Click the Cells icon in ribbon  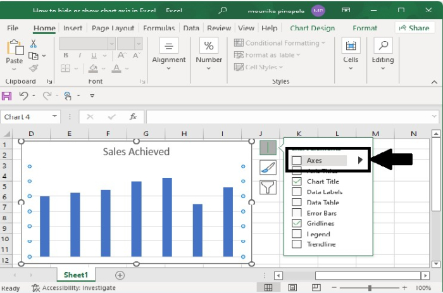pos(351,47)
